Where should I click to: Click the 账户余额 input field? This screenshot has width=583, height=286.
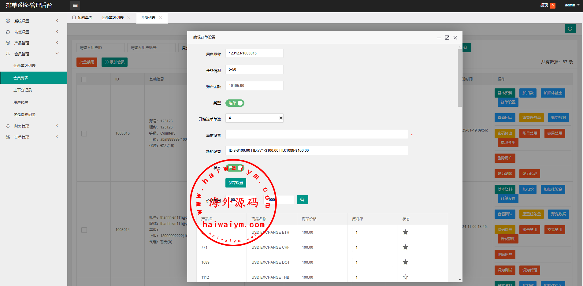pos(254,86)
